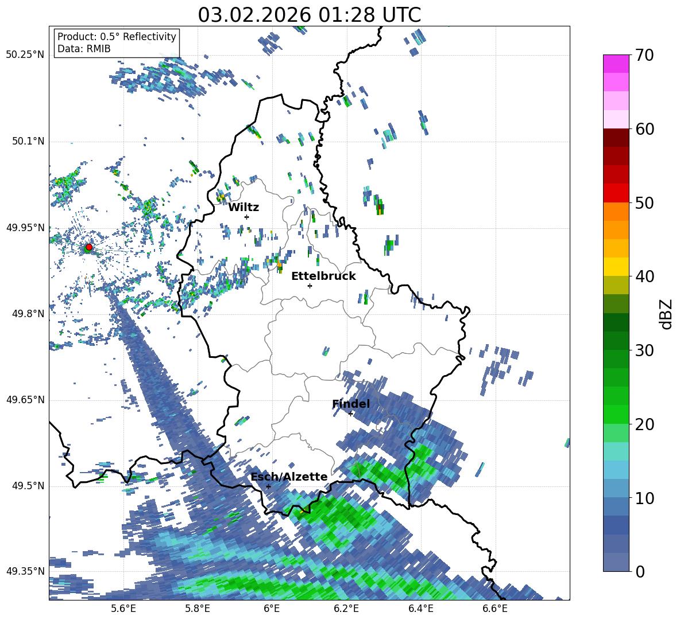Click the Ettelbruck station cross marker
Image resolution: width=680 pixels, height=620 pixels.
[310, 286]
